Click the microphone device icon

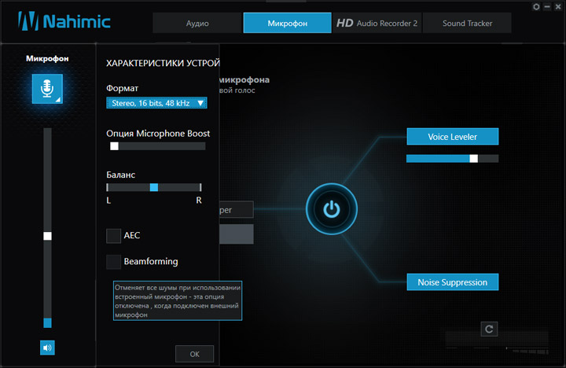47,89
